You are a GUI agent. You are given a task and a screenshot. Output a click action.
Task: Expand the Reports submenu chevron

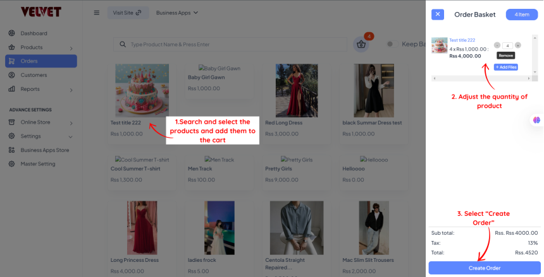tap(71, 90)
